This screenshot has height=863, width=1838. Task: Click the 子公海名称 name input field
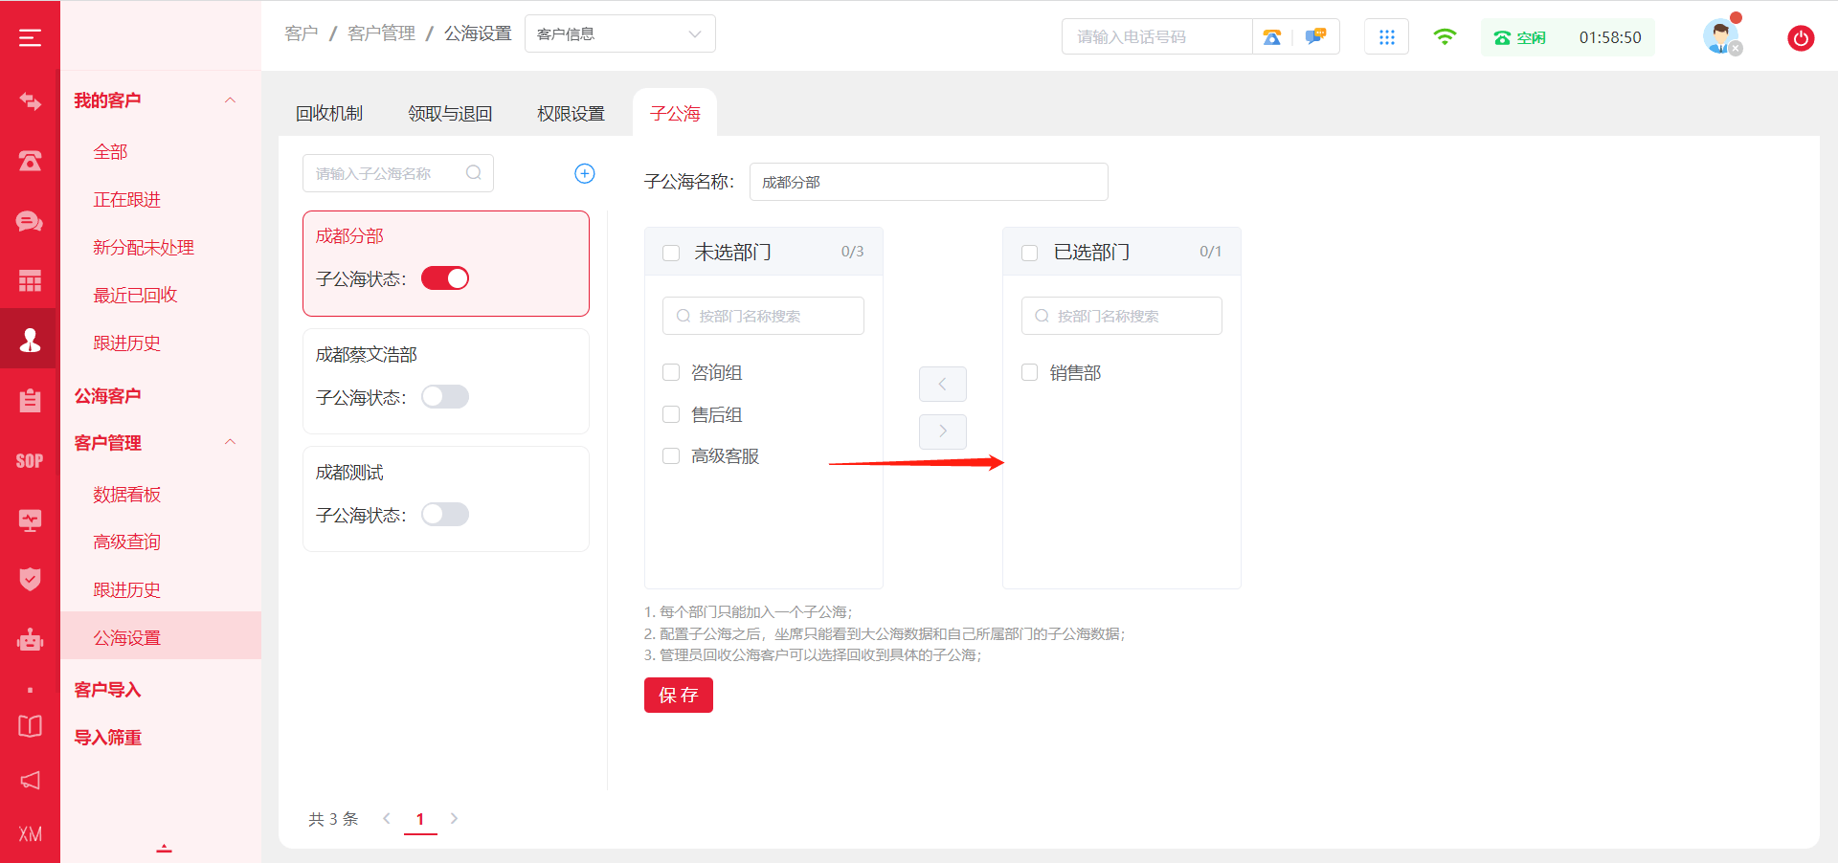tap(929, 182)
